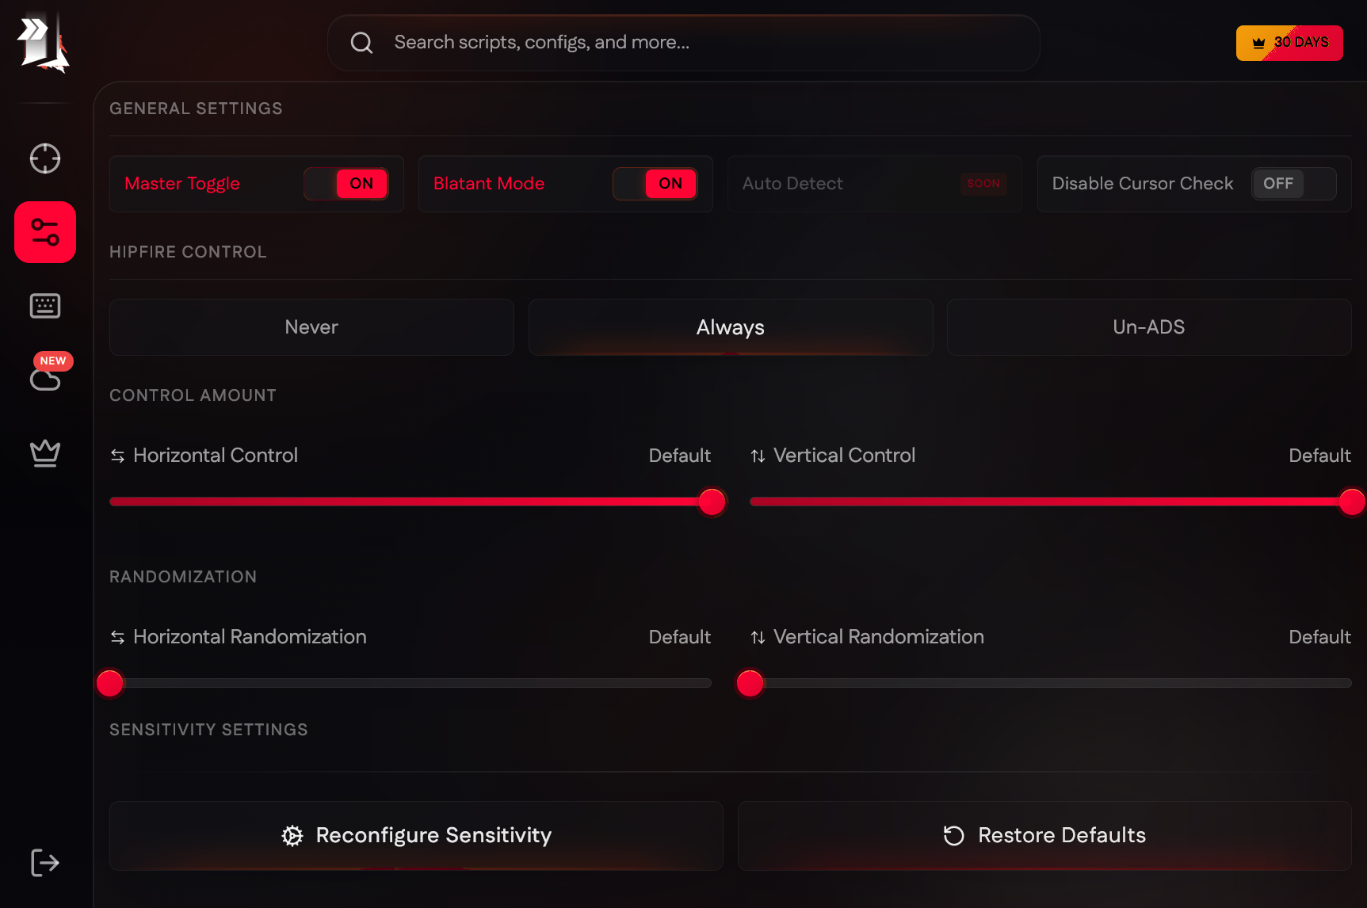Focus the search scripts and configs field
The width and height of the screenshot is (1367, 908).
tap(684, 43)
